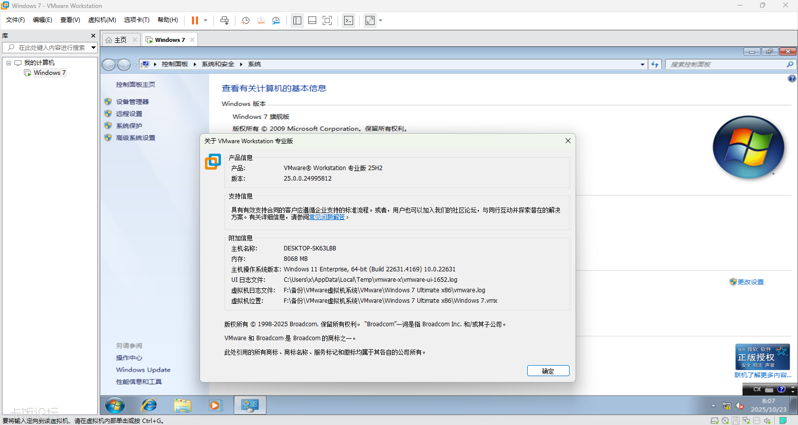The image size is (798, 425).
Task: Open the console view terminal icon
Action: tap(349, 20)
